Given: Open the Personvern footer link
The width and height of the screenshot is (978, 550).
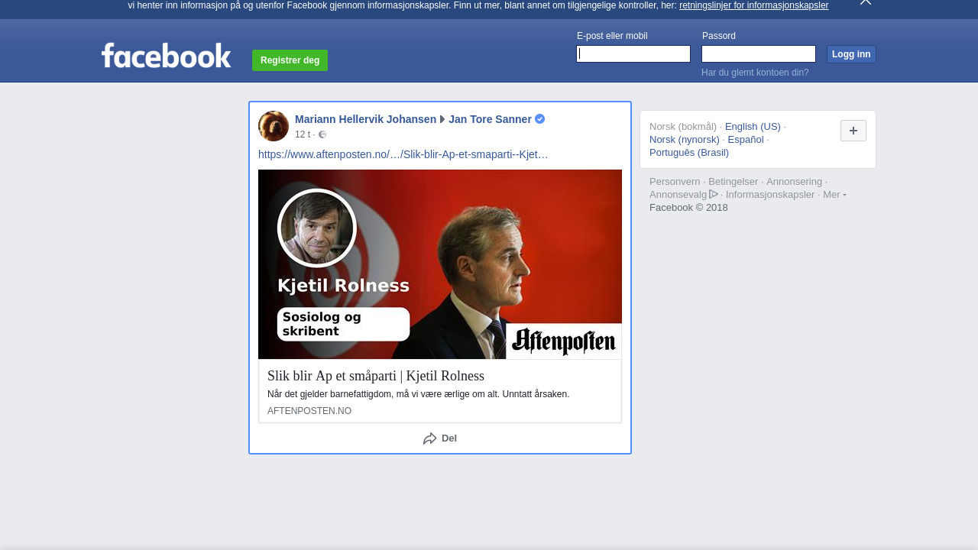Looking at the screenshot, I should pyautogui.click(x=675, y=182).
